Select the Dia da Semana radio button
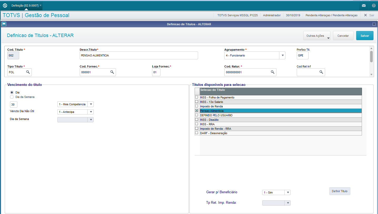Image resolution: width=378 pixels, height=214 pixels. (12, 97)
